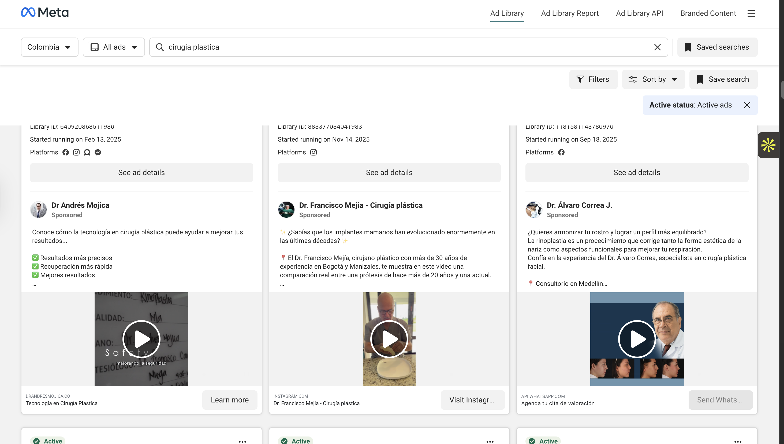784x444 pixels.
Task: Play the Dr. Álvaro Correa video
Action: pyautogui.click(x=637, y=339)
